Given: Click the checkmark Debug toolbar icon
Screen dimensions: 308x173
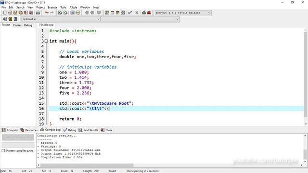Looking at the screenshot, I should click(129, 13).
